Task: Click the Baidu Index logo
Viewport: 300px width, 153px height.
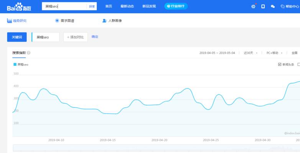Action: (19, 7)
